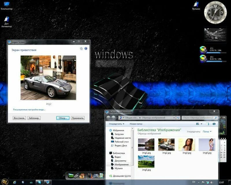Click the info icon in Logon Screen window

86,48
